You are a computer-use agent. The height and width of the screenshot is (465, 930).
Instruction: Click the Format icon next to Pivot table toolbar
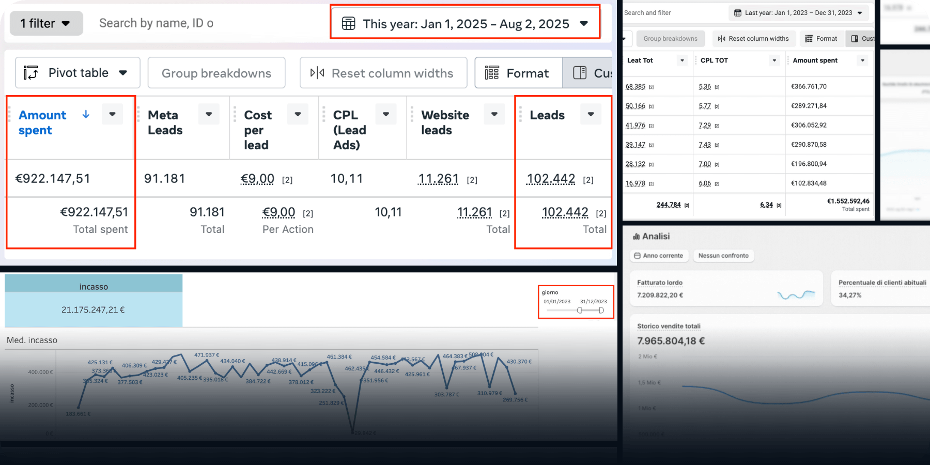(x=492, y=73)
